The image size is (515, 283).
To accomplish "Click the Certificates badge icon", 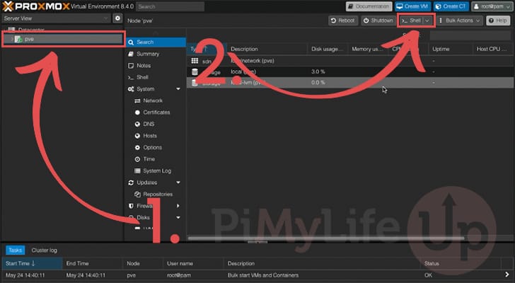I will pyautogui.click(x=137, y=112).
